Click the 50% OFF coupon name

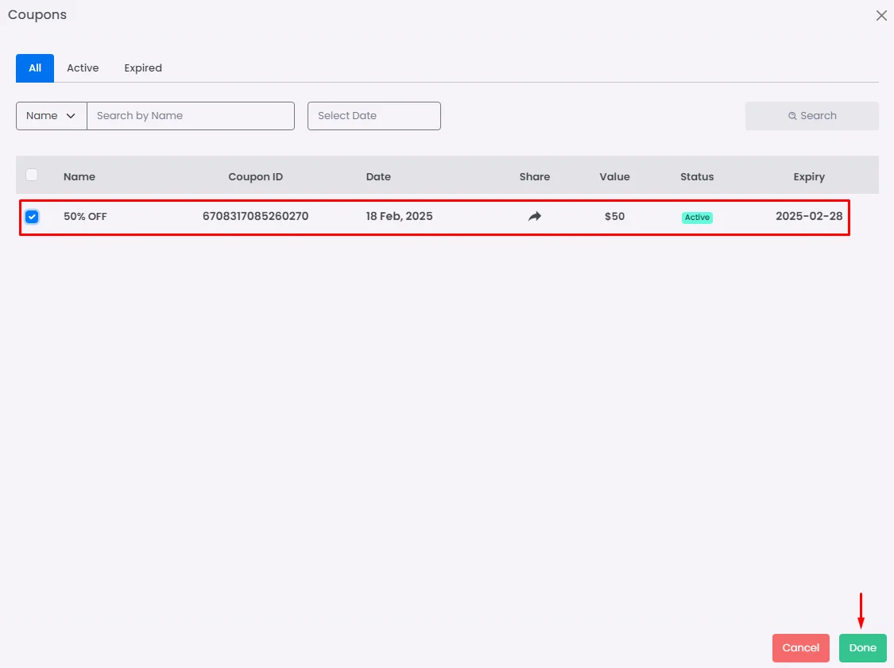click(x=85, y=217)
